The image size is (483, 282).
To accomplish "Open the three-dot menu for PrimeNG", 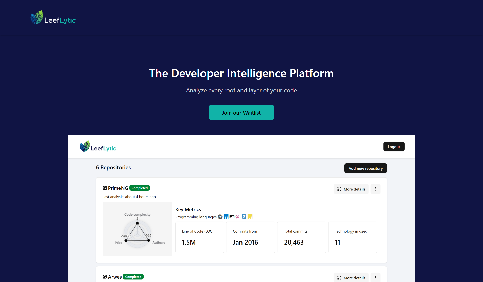I will (375, 189).
